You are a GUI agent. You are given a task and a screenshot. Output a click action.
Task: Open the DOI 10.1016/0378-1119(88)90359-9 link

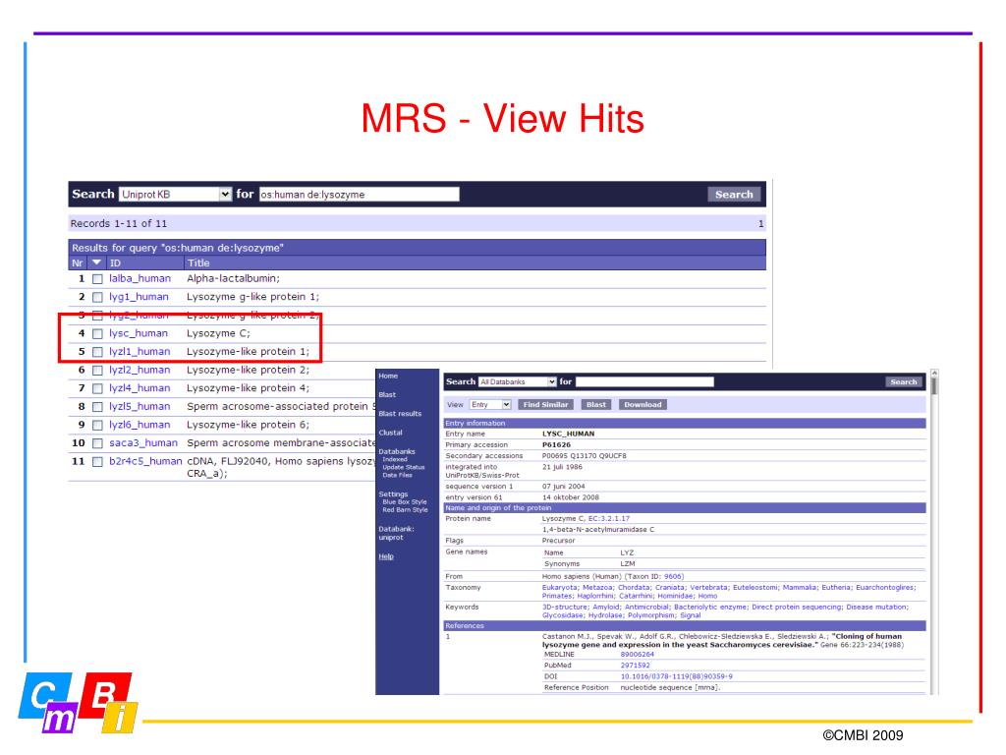(676, 676)
